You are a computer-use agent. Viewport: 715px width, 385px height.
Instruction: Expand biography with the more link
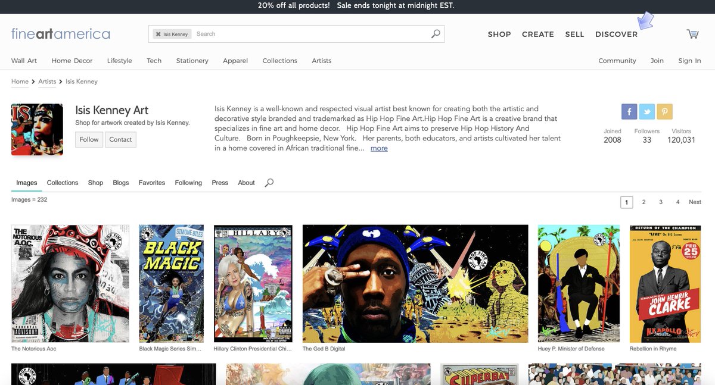tap(379, 148)
